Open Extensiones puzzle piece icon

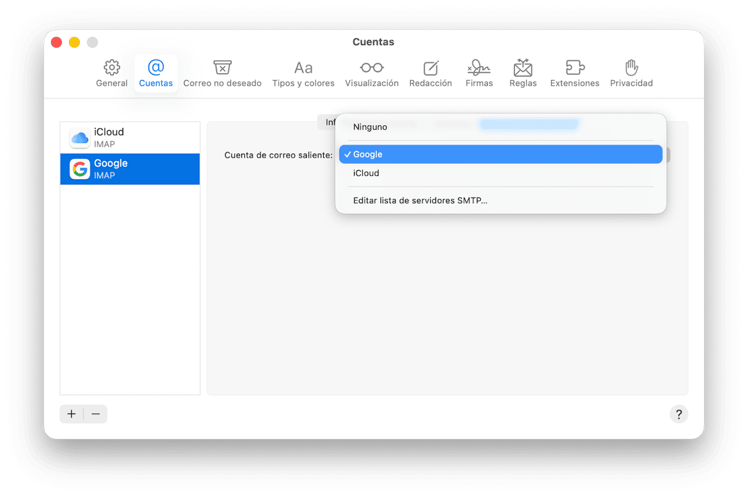click(575, 68)
